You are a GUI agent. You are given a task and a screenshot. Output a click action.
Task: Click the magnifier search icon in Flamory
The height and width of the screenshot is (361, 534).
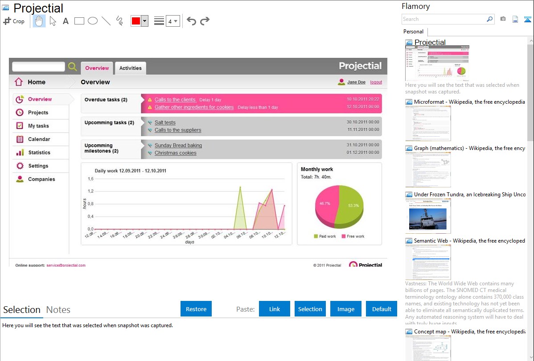(490, 19)
